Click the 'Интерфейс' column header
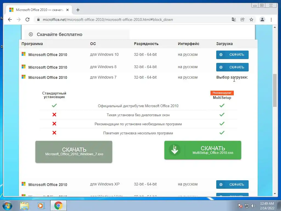The height and width of the screenshot is (211, 281). 189,44
